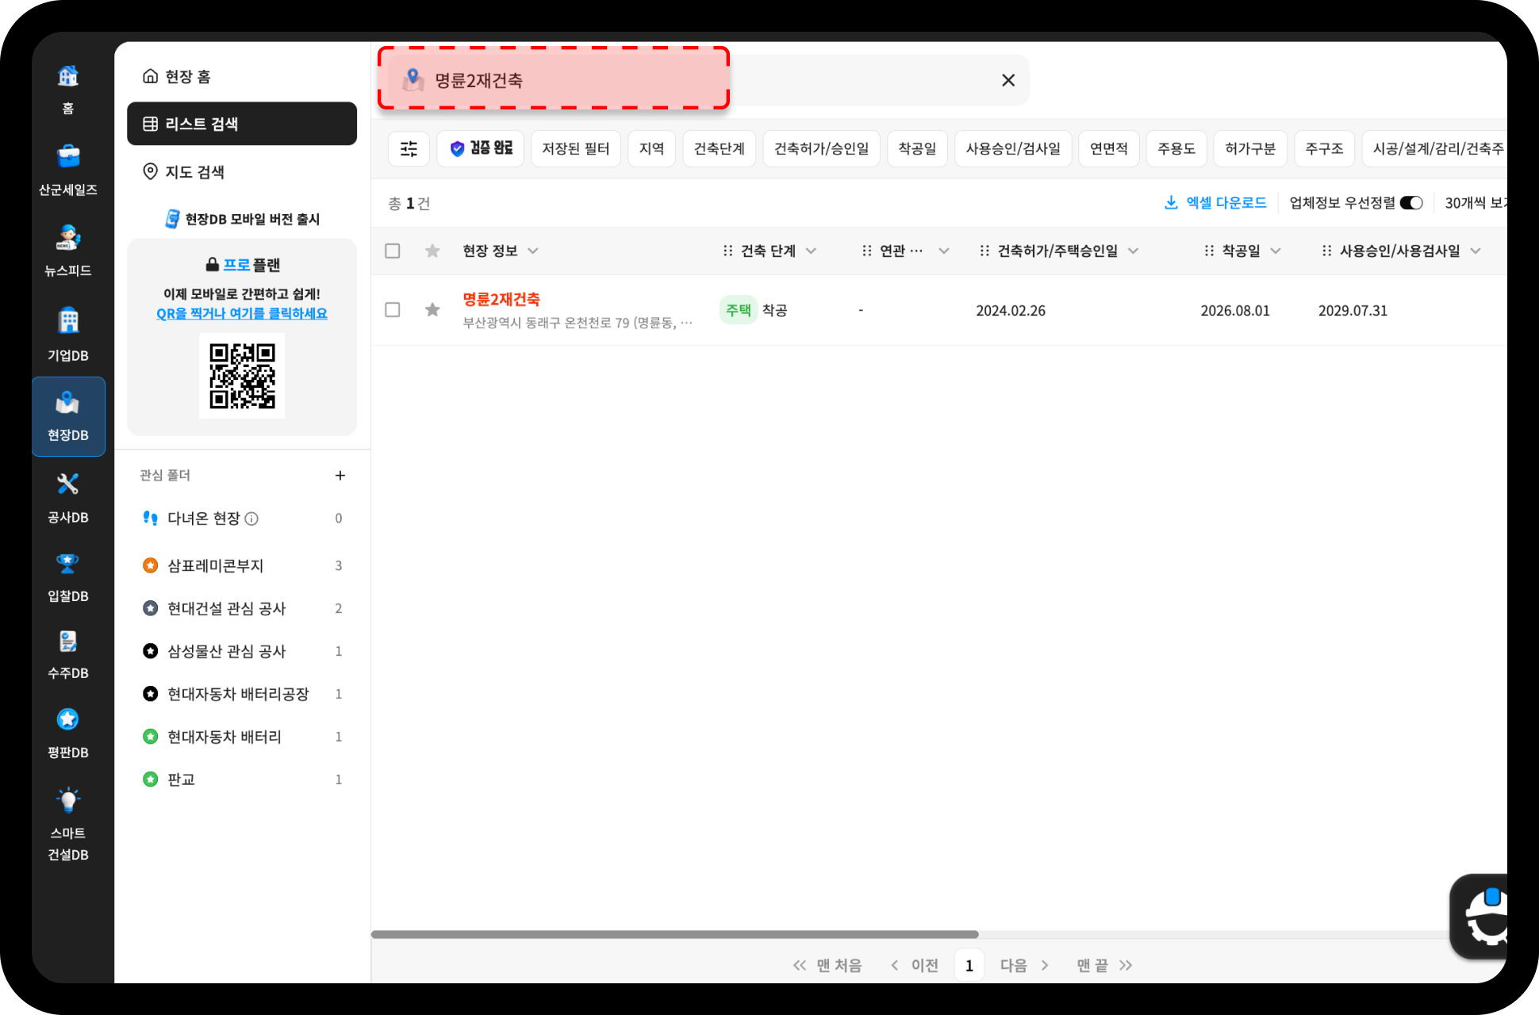Go to 다음 page
This screenshot has width=1539, height=1015.
[x=1024, y=965]
